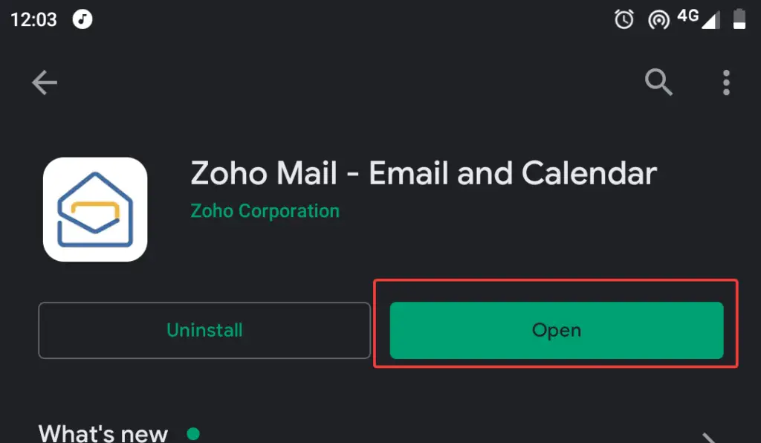Tap the alarm clock status icon
The image size is (761, 443).
624,19
